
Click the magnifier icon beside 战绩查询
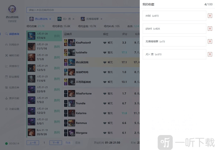(6, 34)
